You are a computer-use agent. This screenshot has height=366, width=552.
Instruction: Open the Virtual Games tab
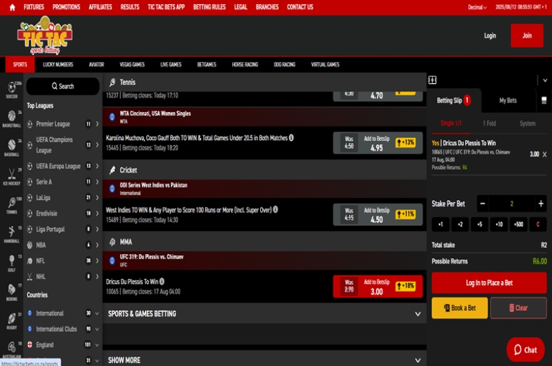[x=326, y=65]
